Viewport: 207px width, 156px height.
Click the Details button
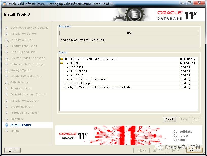tap(170, 119)
